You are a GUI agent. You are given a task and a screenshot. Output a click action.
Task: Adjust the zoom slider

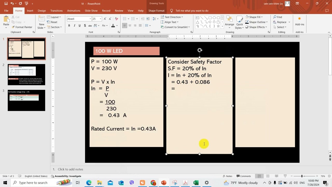click(x=302, y=176)
